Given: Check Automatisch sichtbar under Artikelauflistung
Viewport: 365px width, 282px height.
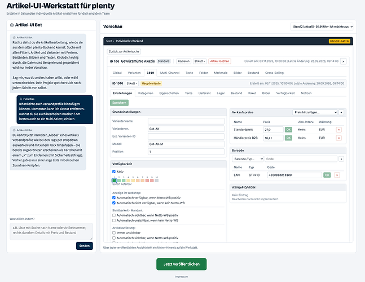Looking at the screenshot, I should click(x=114, y=238).
